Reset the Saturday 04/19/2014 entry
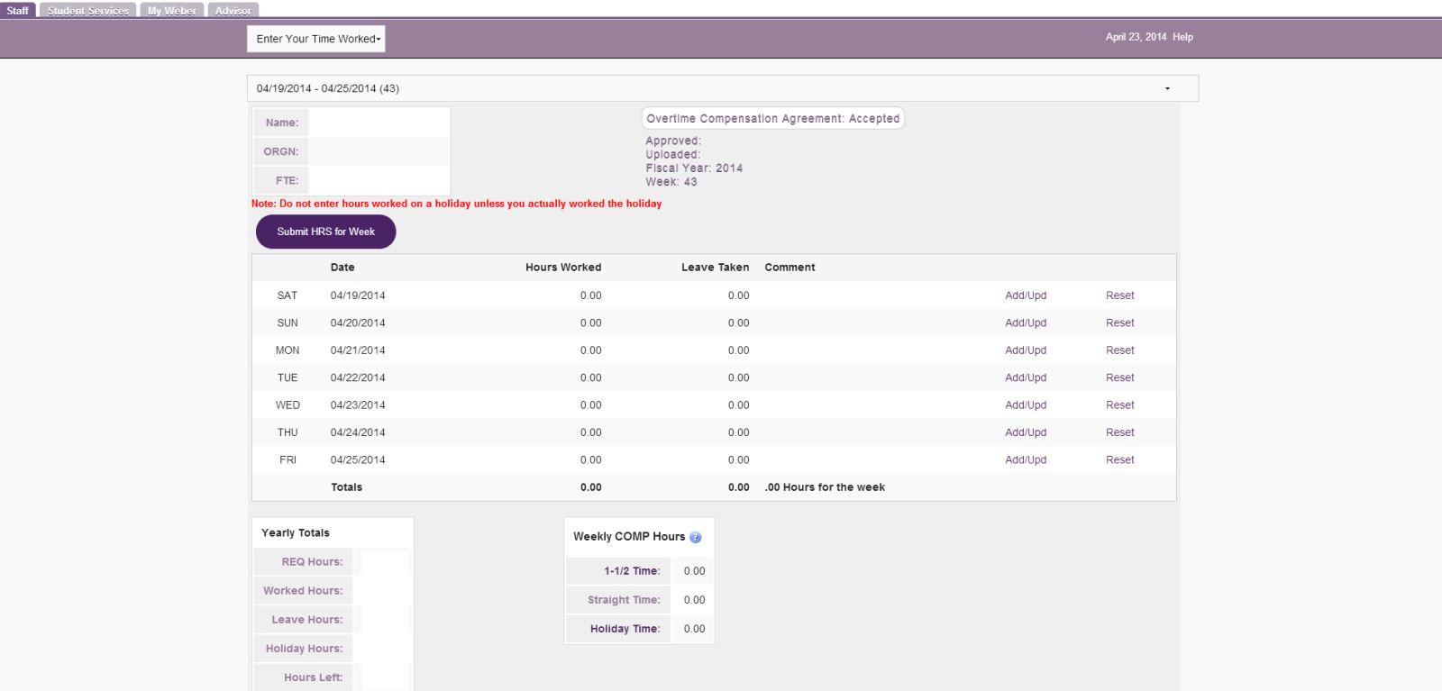The height and width of the screenshot is (691, 1442). pos(1119,295)
